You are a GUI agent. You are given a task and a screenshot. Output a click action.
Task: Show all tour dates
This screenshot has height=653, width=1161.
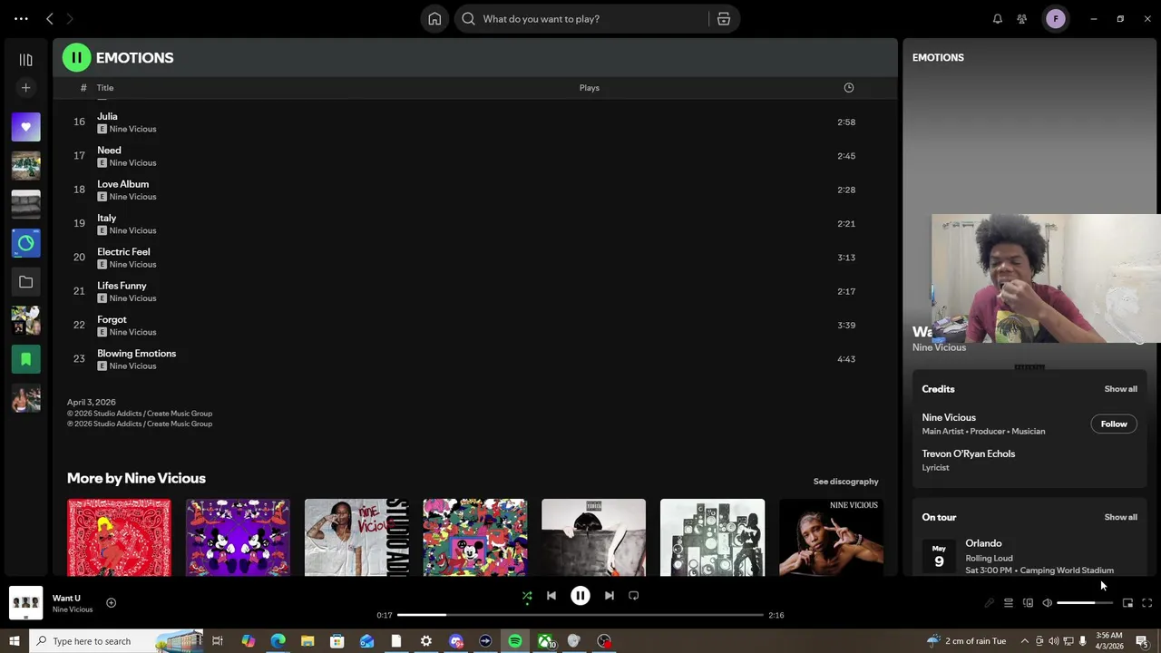point(1120,517)
